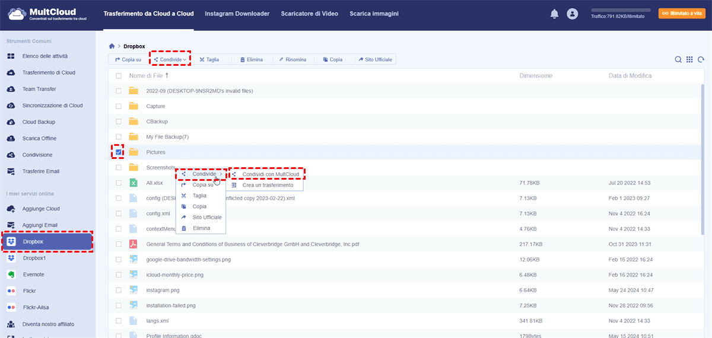Open Trasferimento di Cloud in sidebar
Image resolution: width=712 pixels, height=338 pixels.
coord(49,72)
